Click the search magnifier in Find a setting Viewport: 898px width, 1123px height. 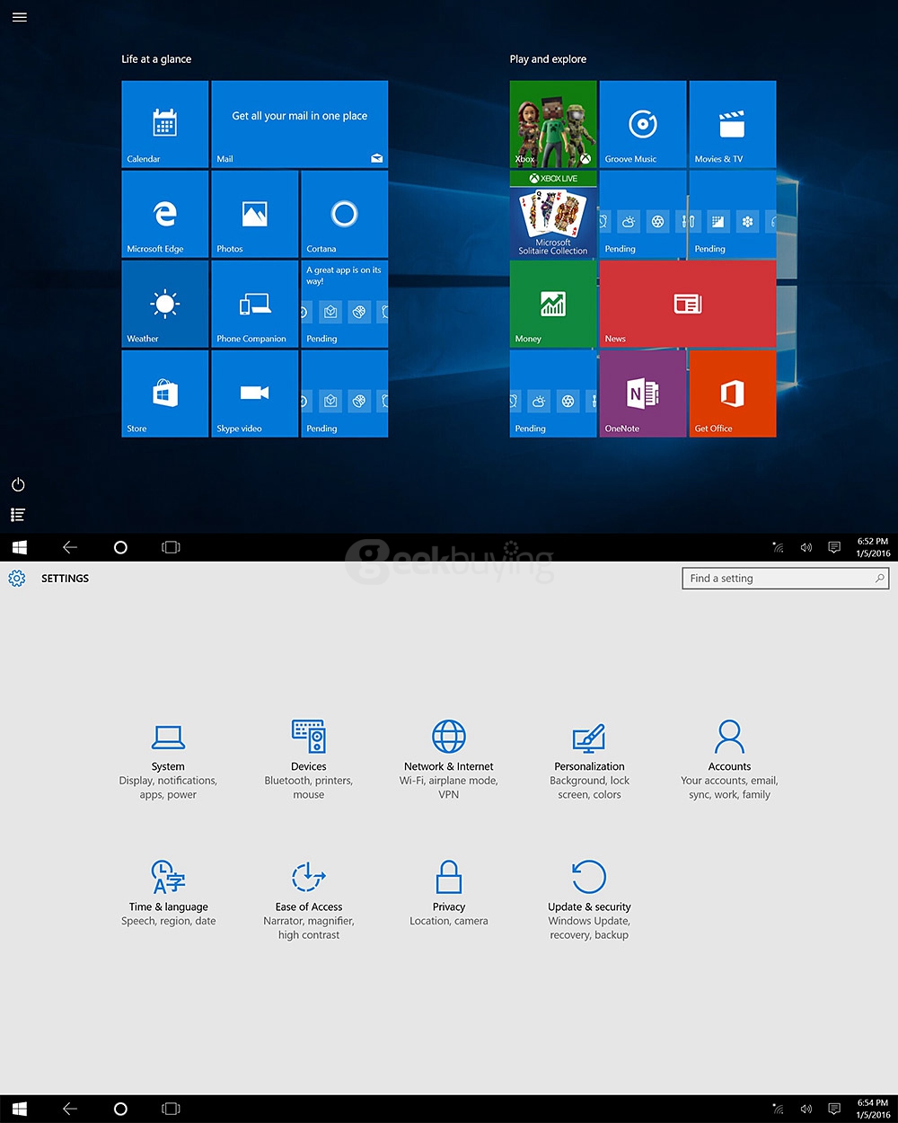tap(880, 579)
